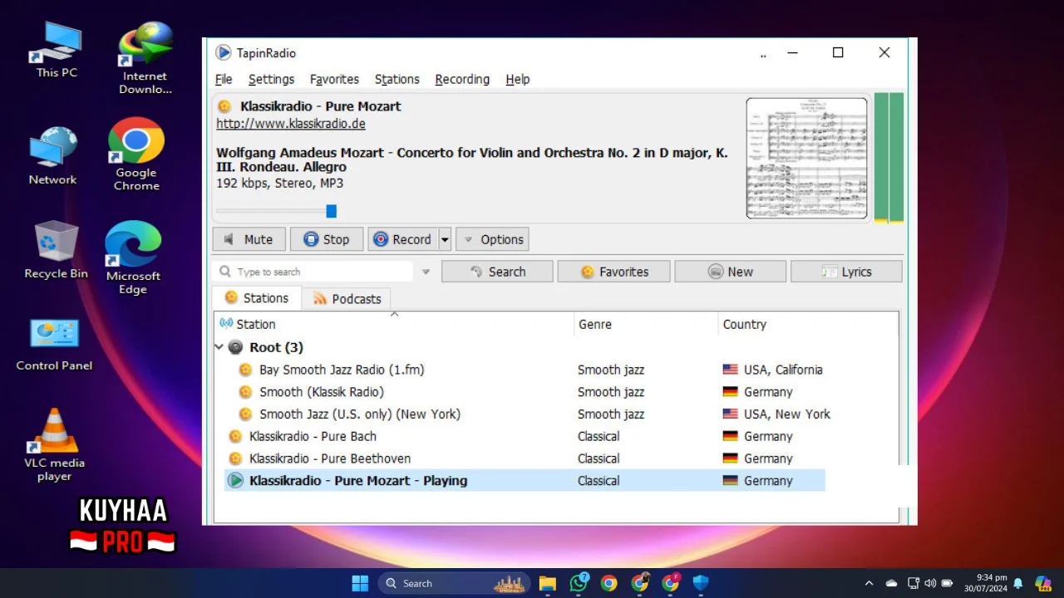Open the Lyrics button
Screen dimensions: 1064x598
point(846,272)
